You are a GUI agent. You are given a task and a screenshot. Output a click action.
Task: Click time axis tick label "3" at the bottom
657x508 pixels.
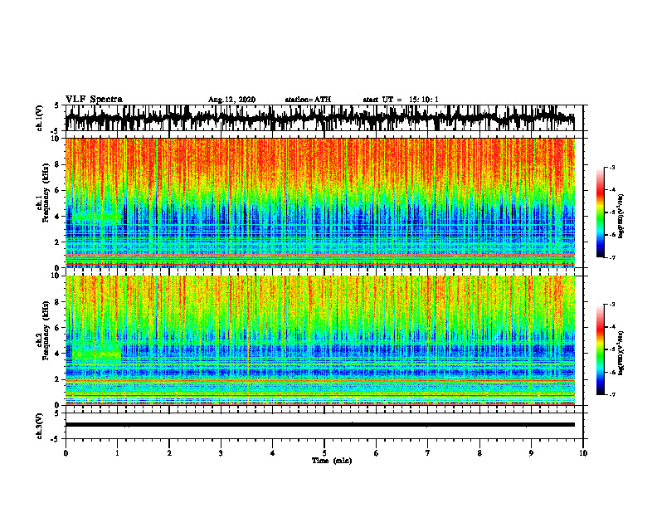point(221,453)
